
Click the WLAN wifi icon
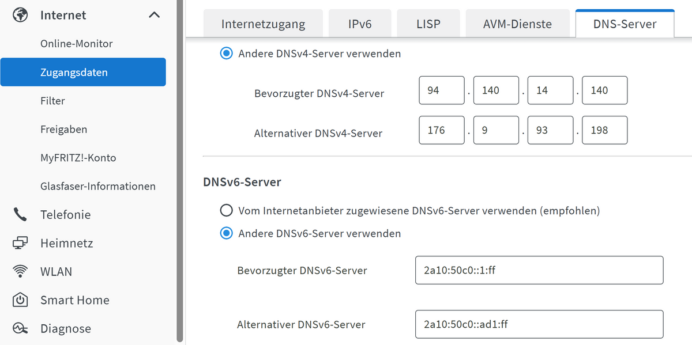(20, 272)
